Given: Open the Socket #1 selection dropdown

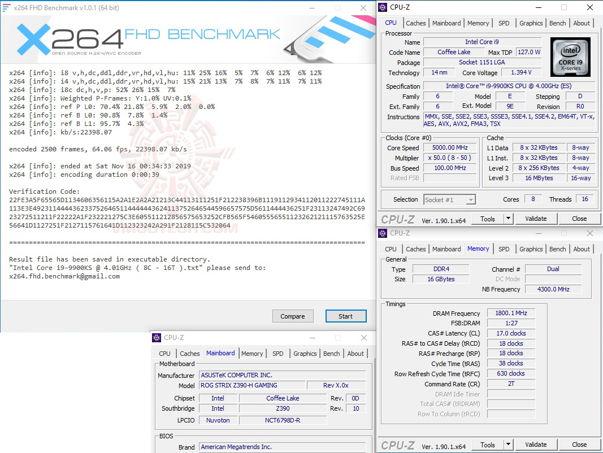Looking at the screenshot, I should click(471, 200).
